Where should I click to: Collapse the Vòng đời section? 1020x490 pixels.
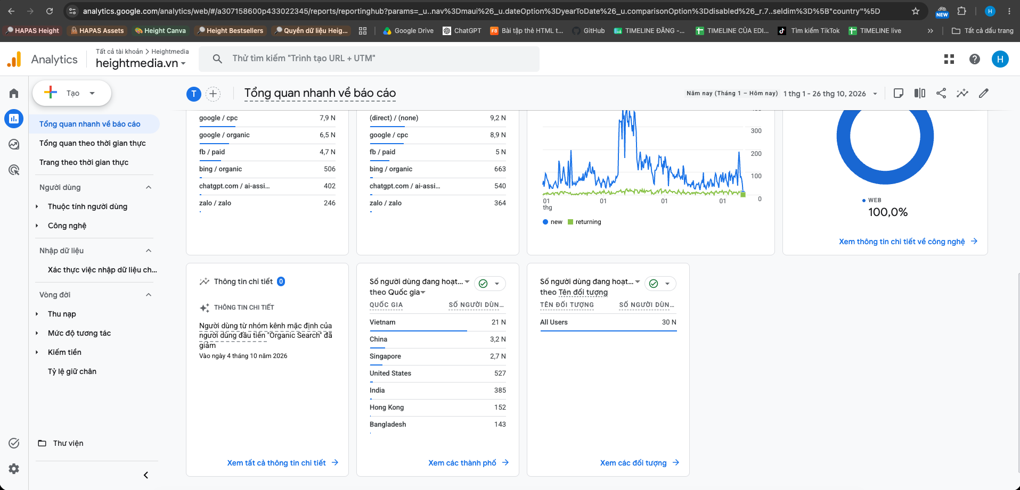click(x=149, y=295)
